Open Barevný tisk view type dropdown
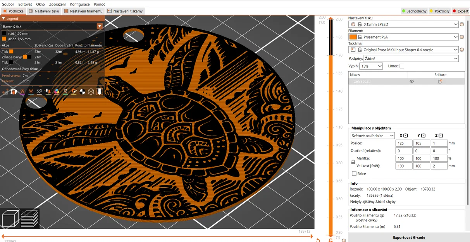The height and width of the screenshot is (242, 470). click(52, 26)
